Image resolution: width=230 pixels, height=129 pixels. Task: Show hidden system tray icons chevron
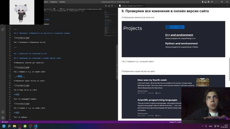pyautogui.click(x=203, y=126)
